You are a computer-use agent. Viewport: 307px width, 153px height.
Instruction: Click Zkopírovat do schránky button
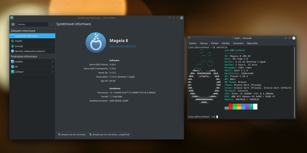(x=72, y=134)
